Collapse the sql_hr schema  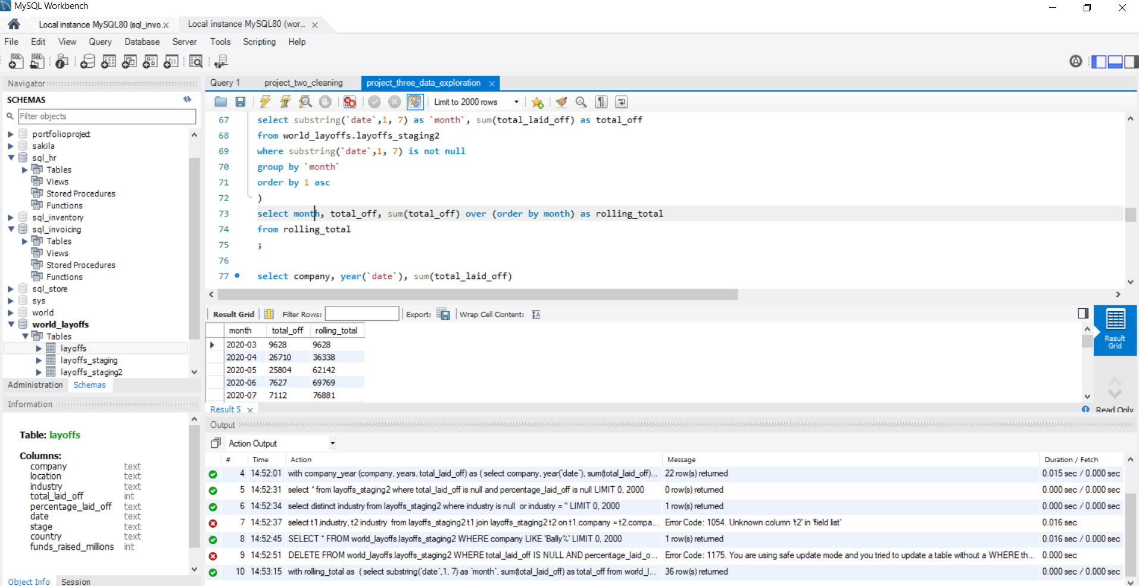tap(11, 158)
